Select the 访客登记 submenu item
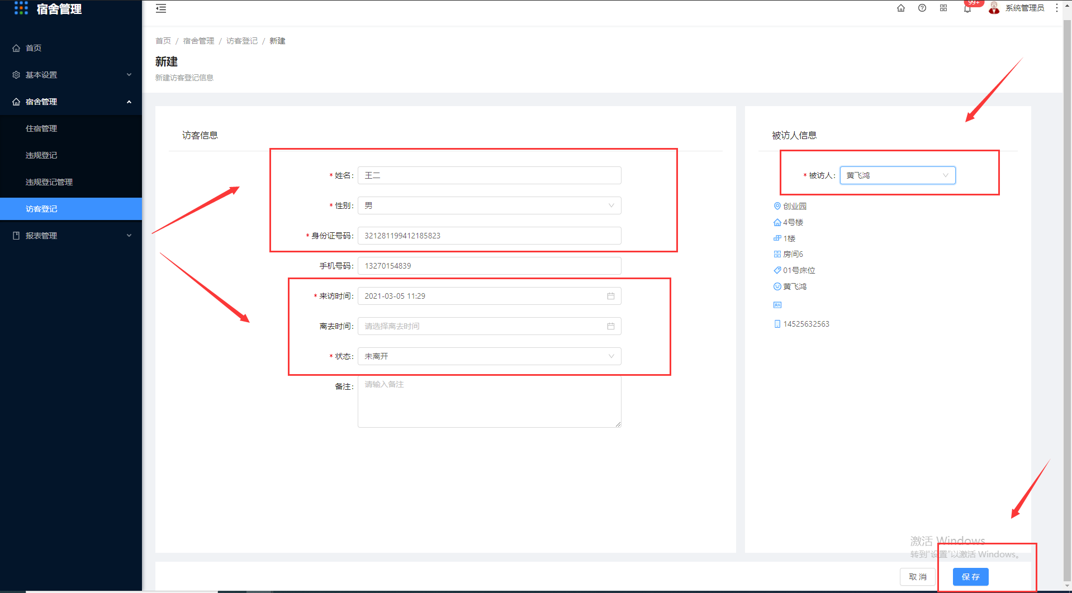This screenshot has width=1072, height=593. (71, 209)
